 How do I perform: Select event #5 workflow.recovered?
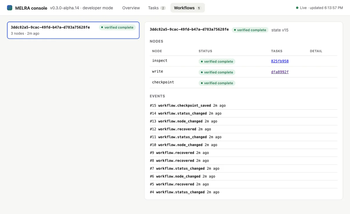244,184
